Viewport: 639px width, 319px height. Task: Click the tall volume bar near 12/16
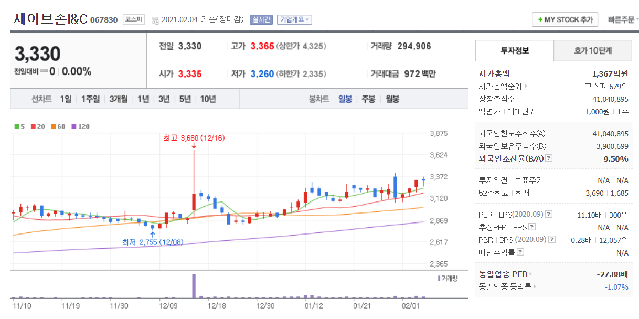(x=194, y=286)
